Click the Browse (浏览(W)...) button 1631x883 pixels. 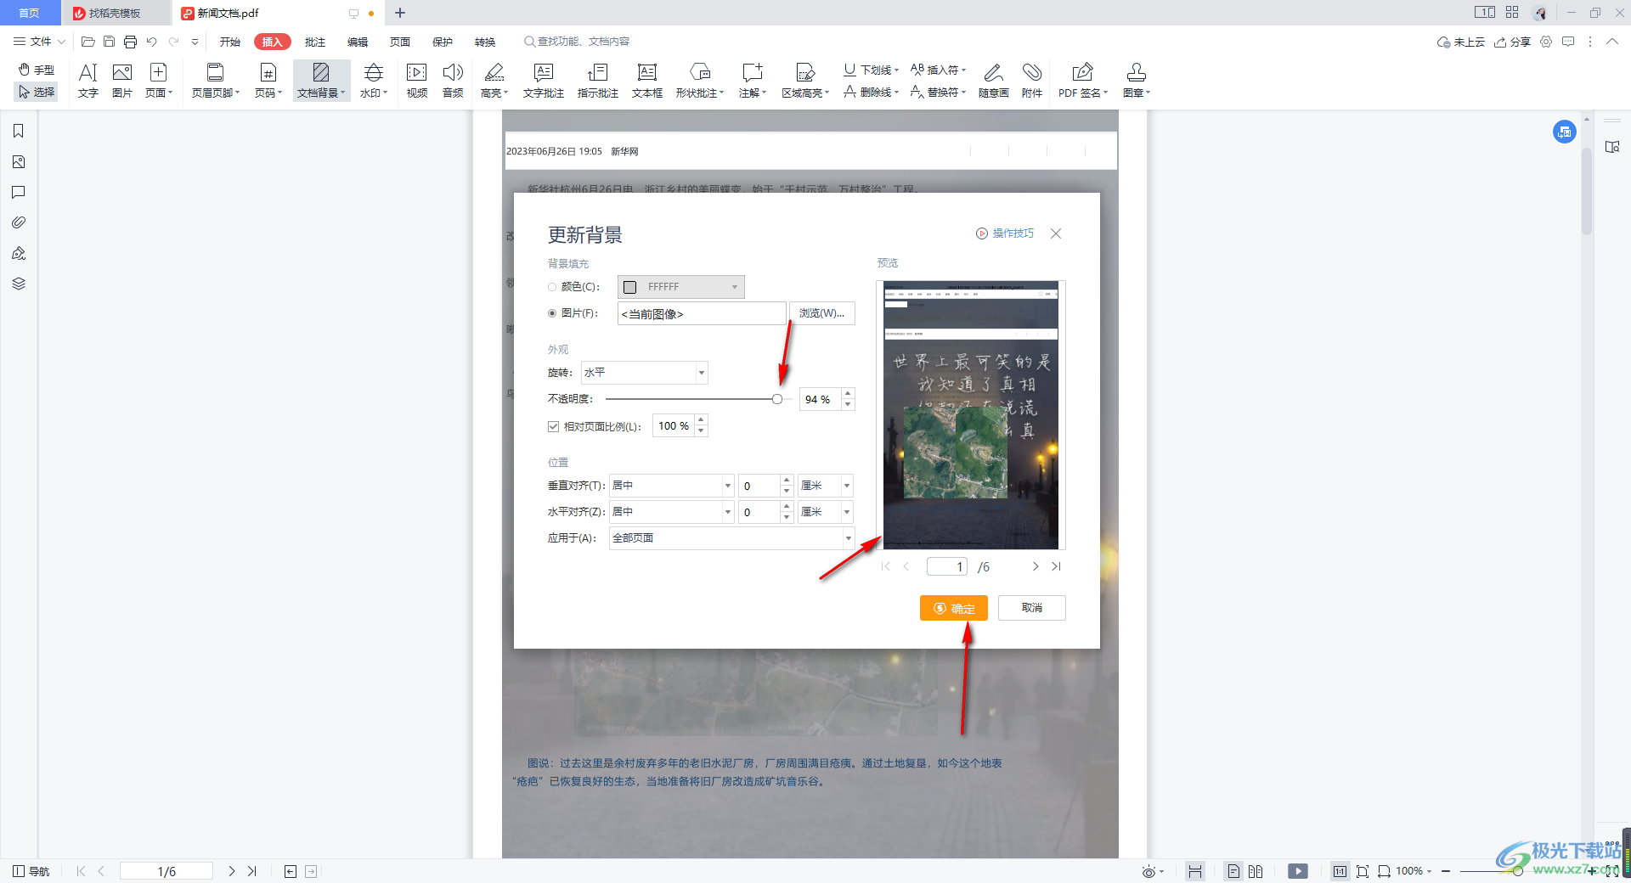coord(822,313)
